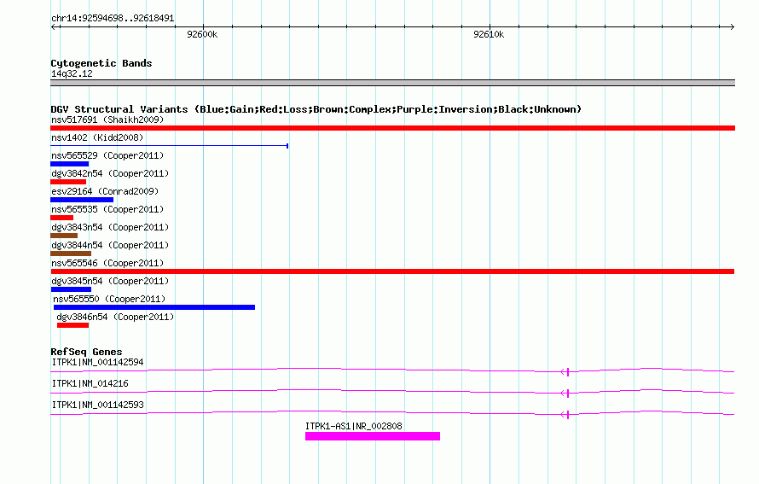Click the ITPK1-AS1|NR_002808 gene label
This screenshot has height=484, width=759.
[354, 426]
